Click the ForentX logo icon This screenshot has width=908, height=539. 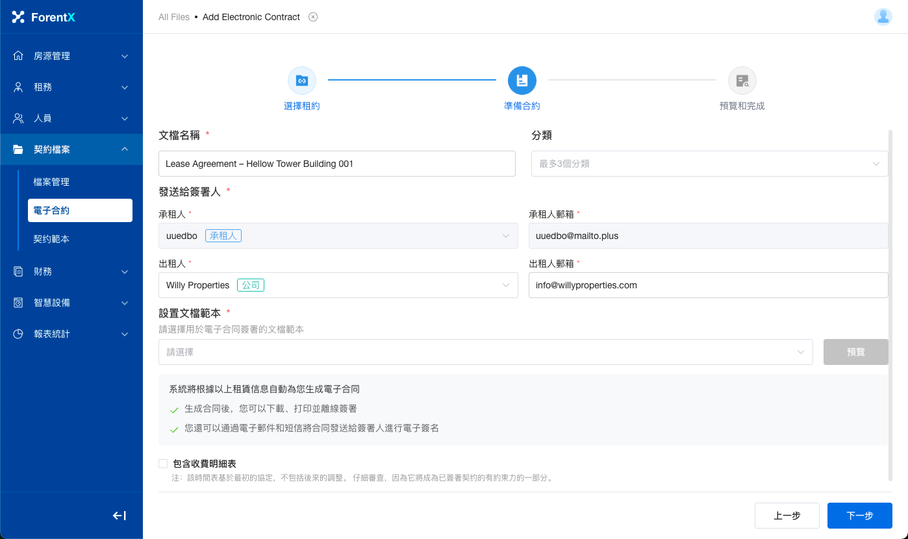18,18
